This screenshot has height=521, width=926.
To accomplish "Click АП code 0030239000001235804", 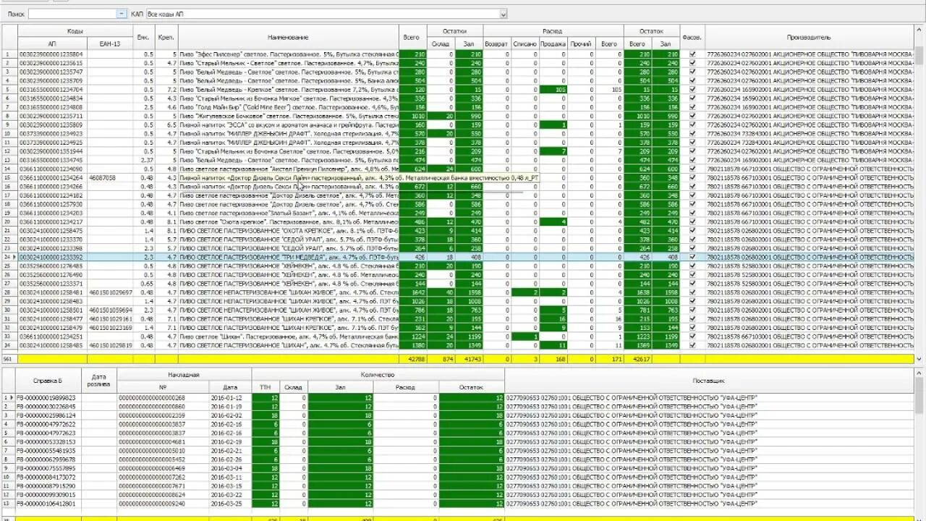I will [51, 54].
